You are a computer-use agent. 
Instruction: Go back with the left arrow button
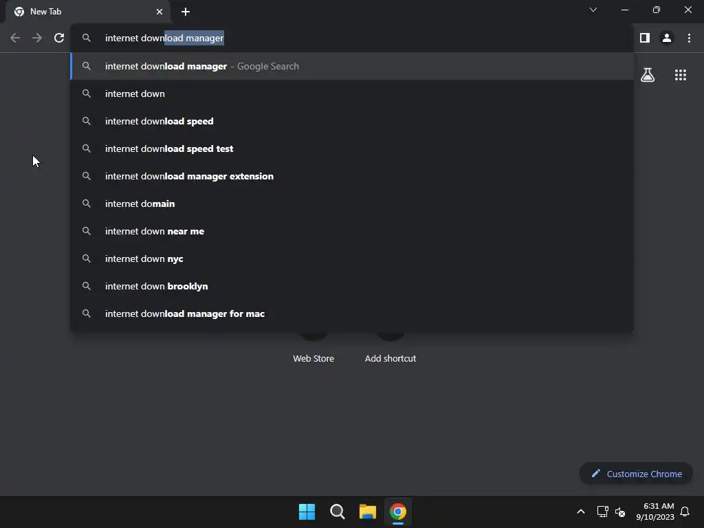click(15, 38)
